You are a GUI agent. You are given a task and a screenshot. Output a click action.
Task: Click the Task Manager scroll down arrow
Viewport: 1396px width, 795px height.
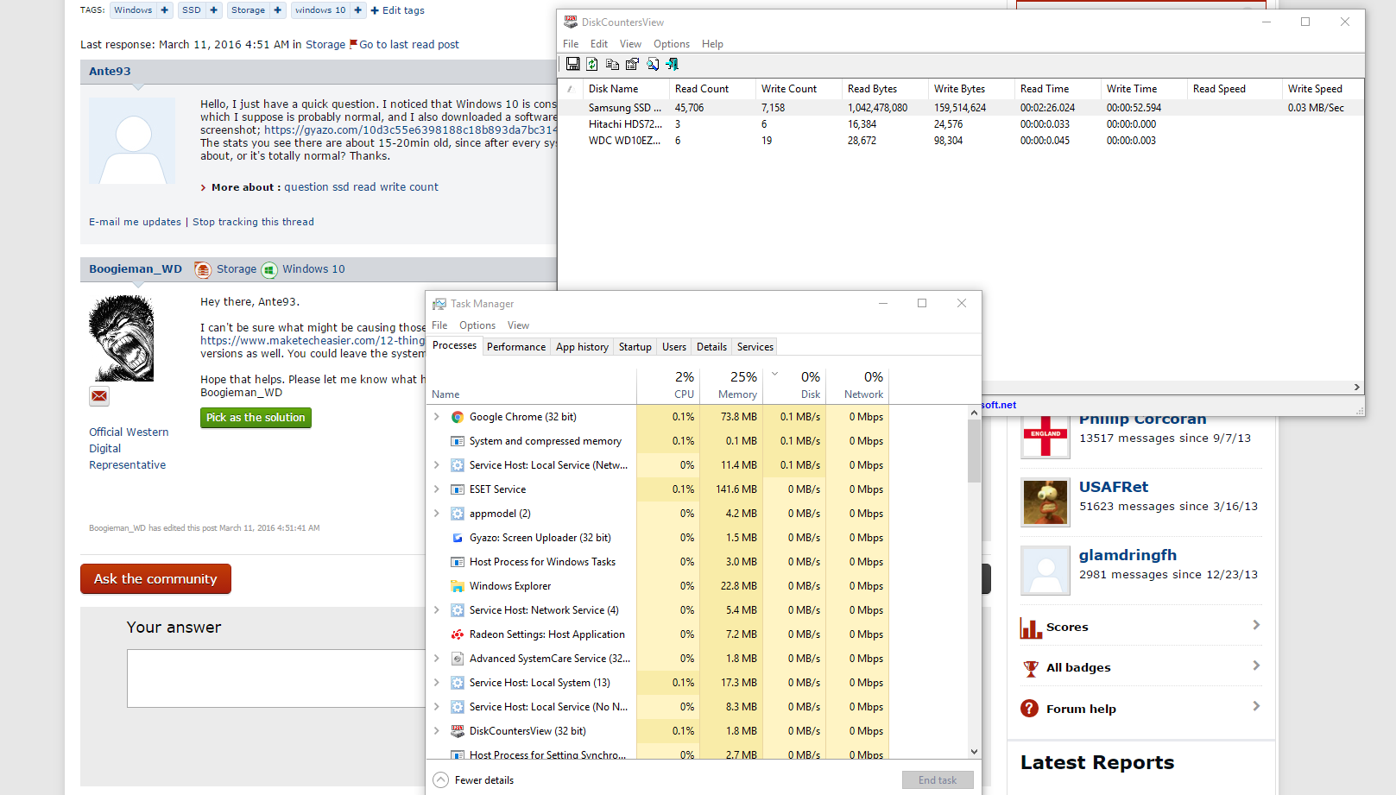point(974,752)
